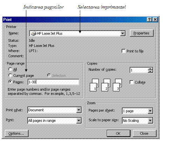Increase number of copies with up arrow

[x=150, y=69]
